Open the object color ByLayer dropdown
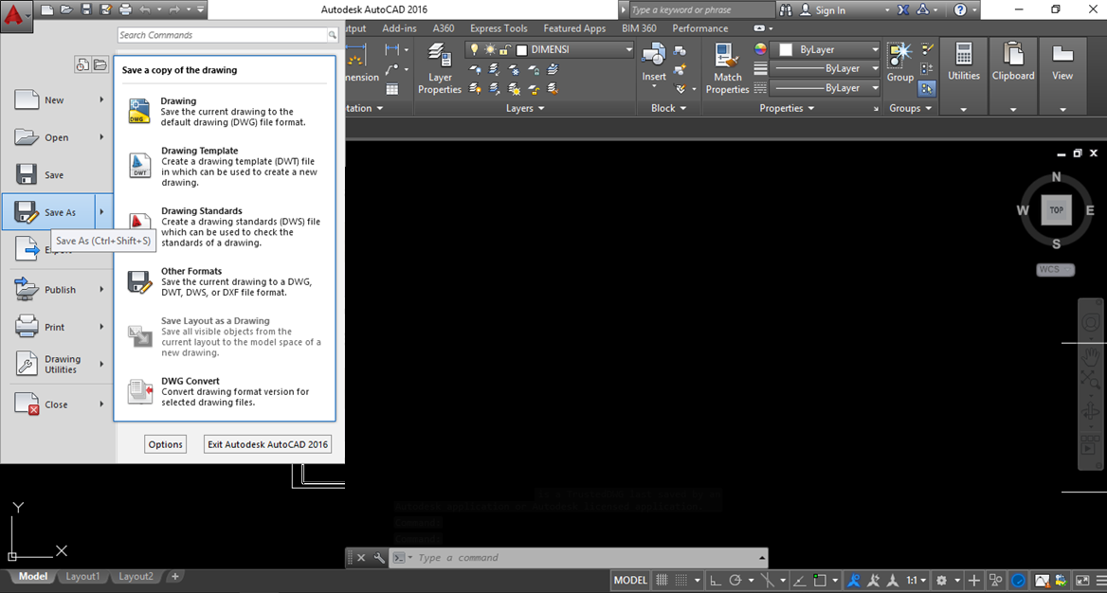This screenshot has height=593, width=1107. pos(826,50)
